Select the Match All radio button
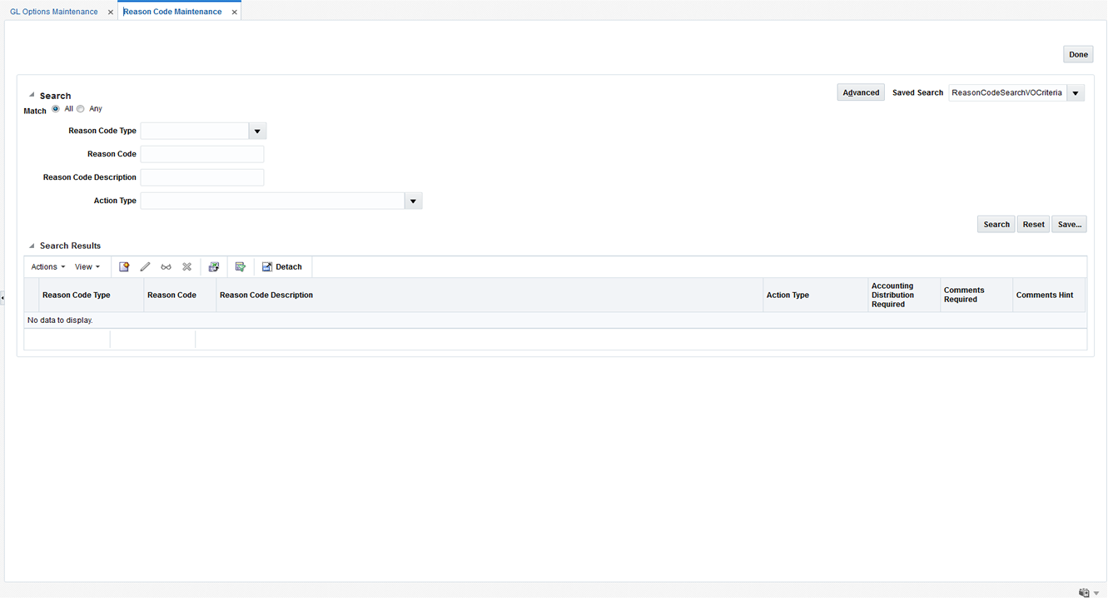Image resolution: width=1108 pixels, height=601 pixels. point(55,108)
